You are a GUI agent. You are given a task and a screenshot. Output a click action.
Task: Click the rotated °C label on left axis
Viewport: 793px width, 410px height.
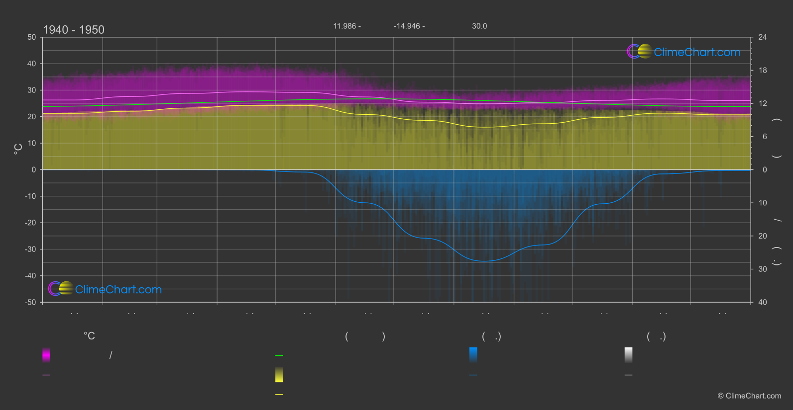pos(18,149)
